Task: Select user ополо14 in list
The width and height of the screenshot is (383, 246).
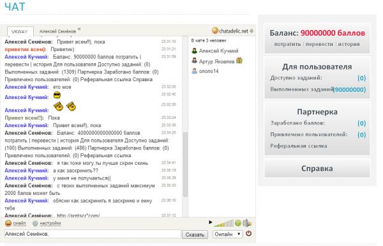Action: tap(209, 71)
